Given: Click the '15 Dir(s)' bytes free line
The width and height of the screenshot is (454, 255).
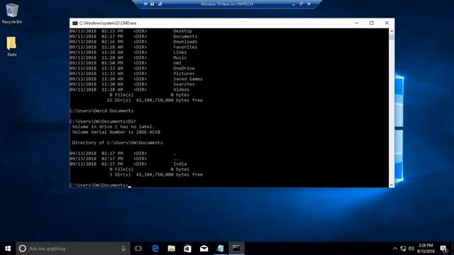Looking at the screenshot, I should [x=155, y=101].
